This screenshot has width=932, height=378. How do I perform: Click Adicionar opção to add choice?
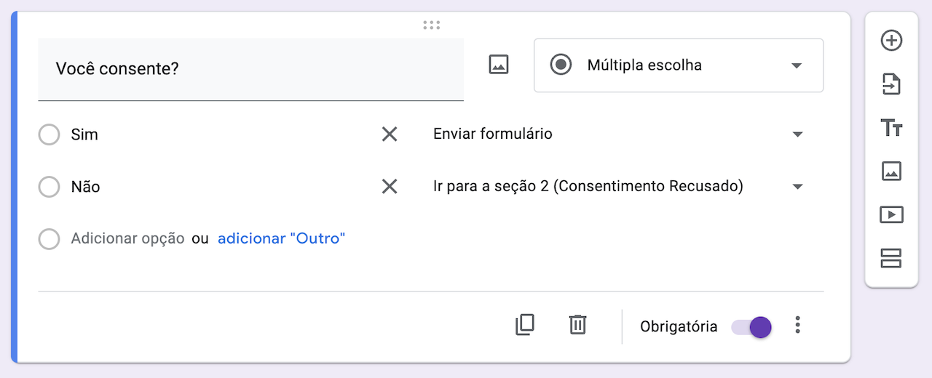click(x=127, y=238)
